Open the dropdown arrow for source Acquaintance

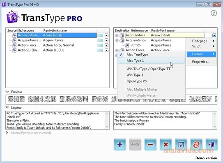[106, 40]
